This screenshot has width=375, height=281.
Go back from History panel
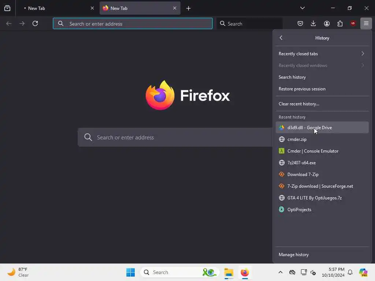click(281, 38)
